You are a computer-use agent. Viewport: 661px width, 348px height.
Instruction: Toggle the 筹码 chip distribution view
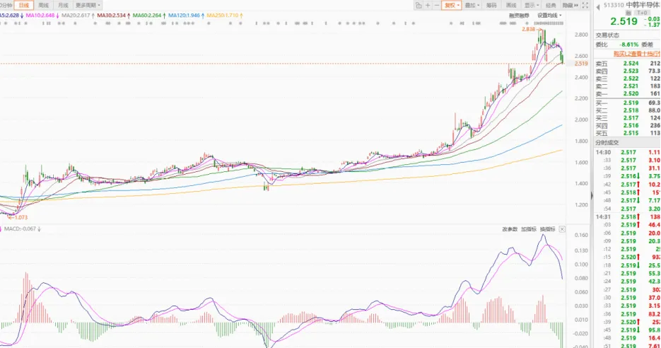492,5
